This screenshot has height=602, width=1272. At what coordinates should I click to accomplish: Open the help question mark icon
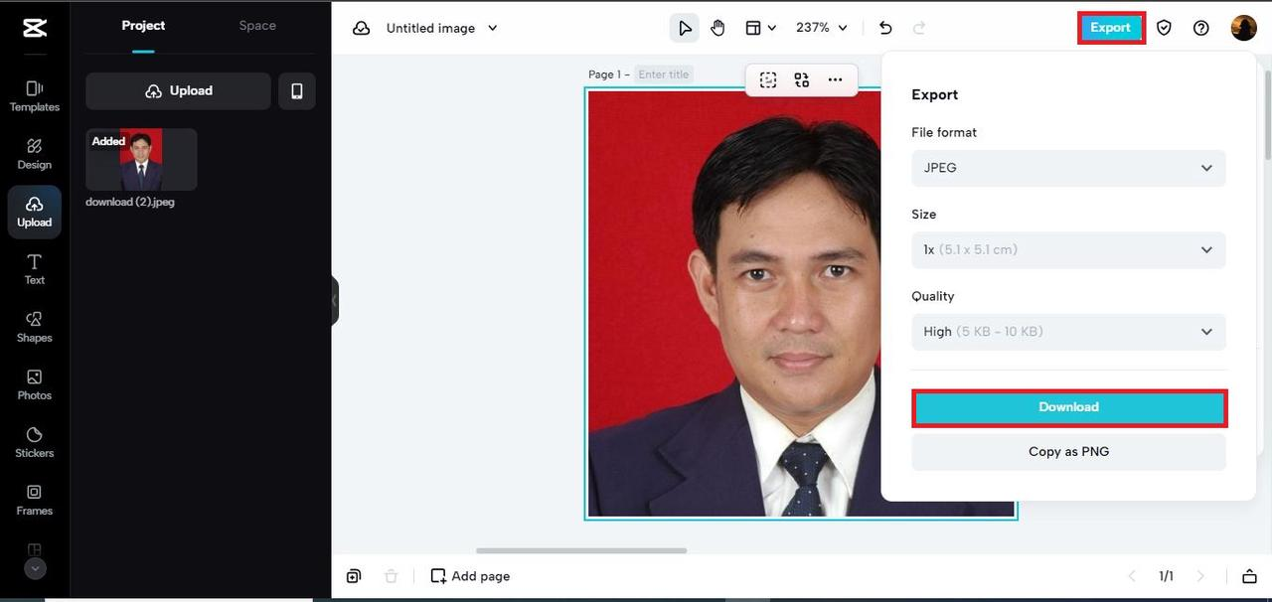[x=1201, y=28]
